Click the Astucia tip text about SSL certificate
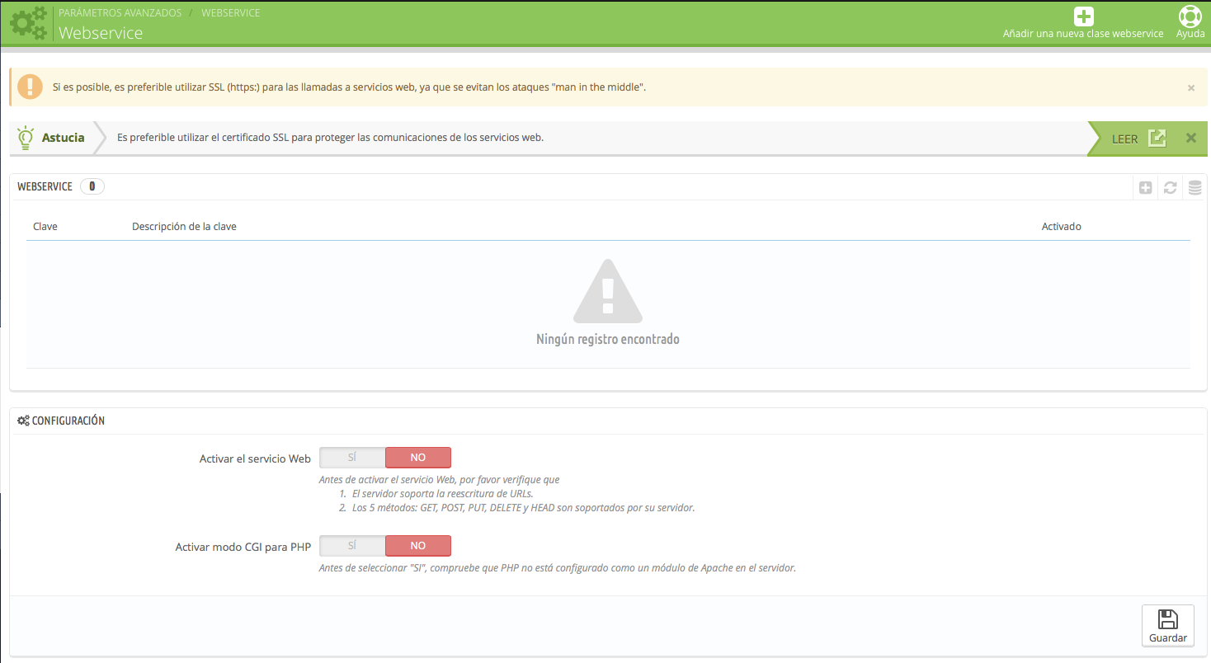This screenshot has height=663, width=1211. 330,138
